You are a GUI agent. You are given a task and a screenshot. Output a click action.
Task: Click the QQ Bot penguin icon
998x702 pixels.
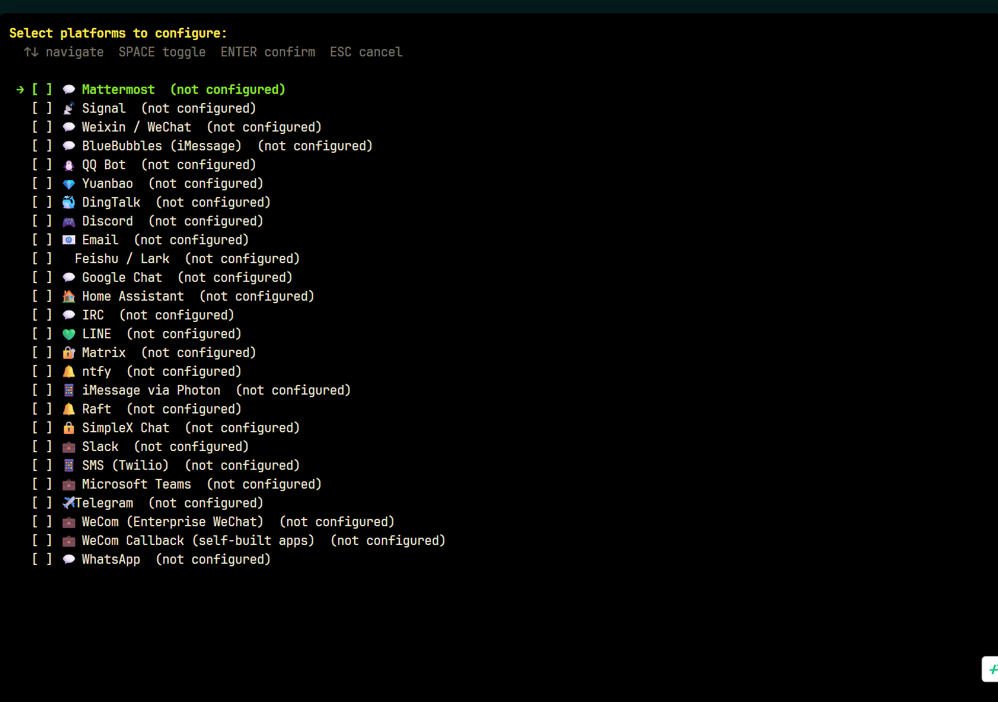[69, 165]
